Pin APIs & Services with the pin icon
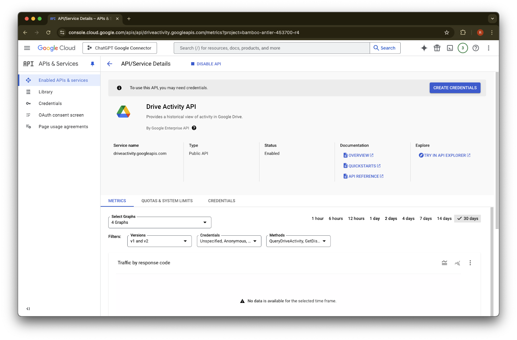517x340 pixels. pos(92,64)
